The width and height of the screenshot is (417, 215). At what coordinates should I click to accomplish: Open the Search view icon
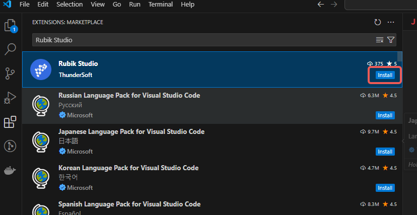point(11,49)
